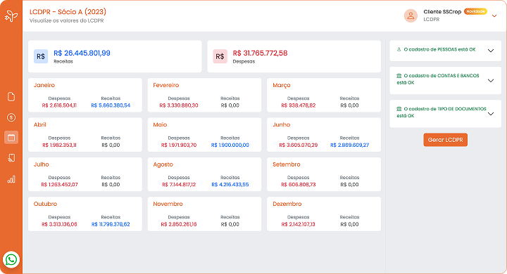Click the blue R$ Receitas icon
This screenshot has height=274, width=507.
pyautogui.click(x=41, y=56)
